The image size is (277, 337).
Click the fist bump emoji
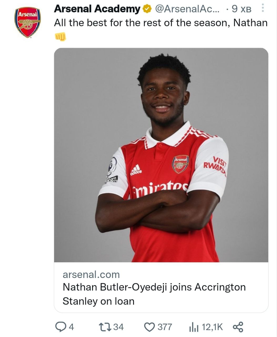point(60,37)
